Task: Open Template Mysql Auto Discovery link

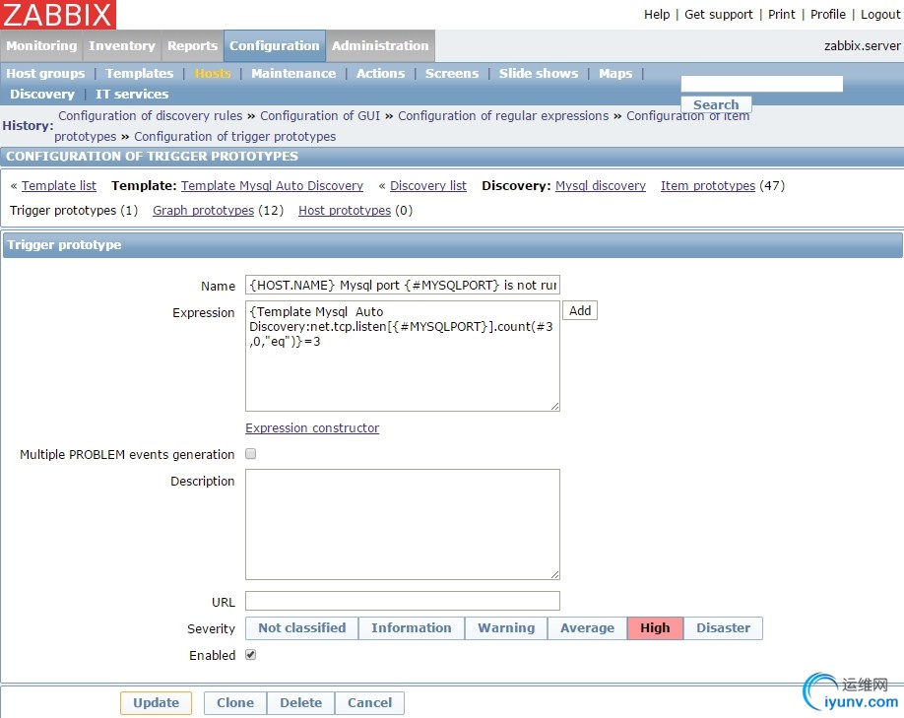Action: [x=272, y=186]
